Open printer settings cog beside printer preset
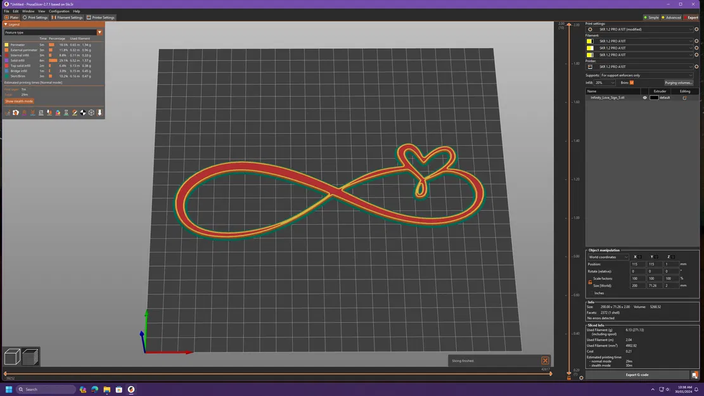This screenshot has width=704, height=396. click(x=696, y=67)
